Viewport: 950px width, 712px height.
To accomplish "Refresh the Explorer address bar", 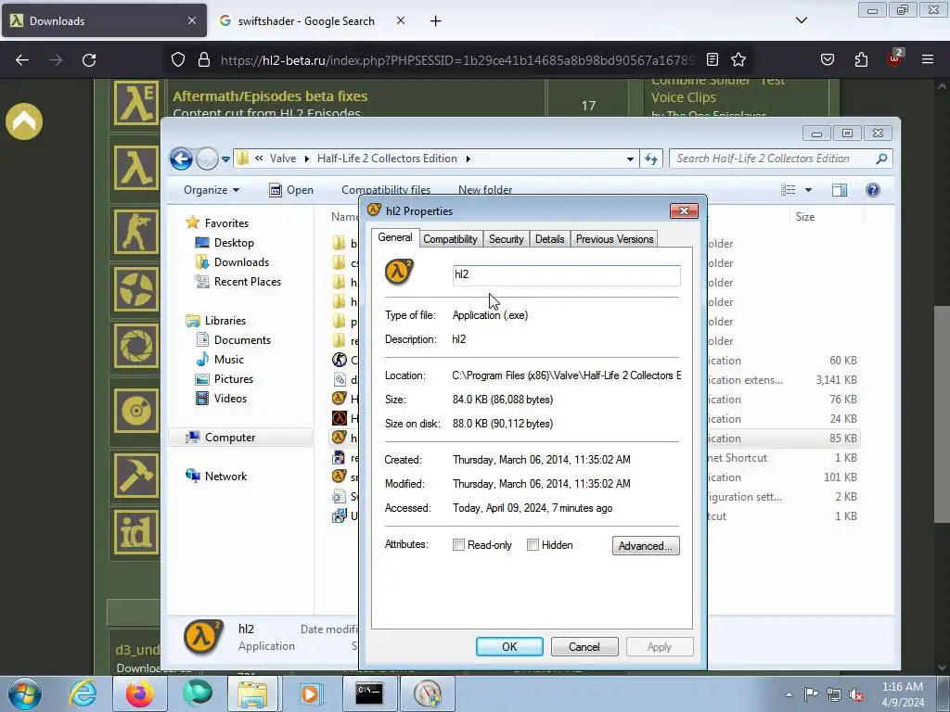I will [651, 159].
